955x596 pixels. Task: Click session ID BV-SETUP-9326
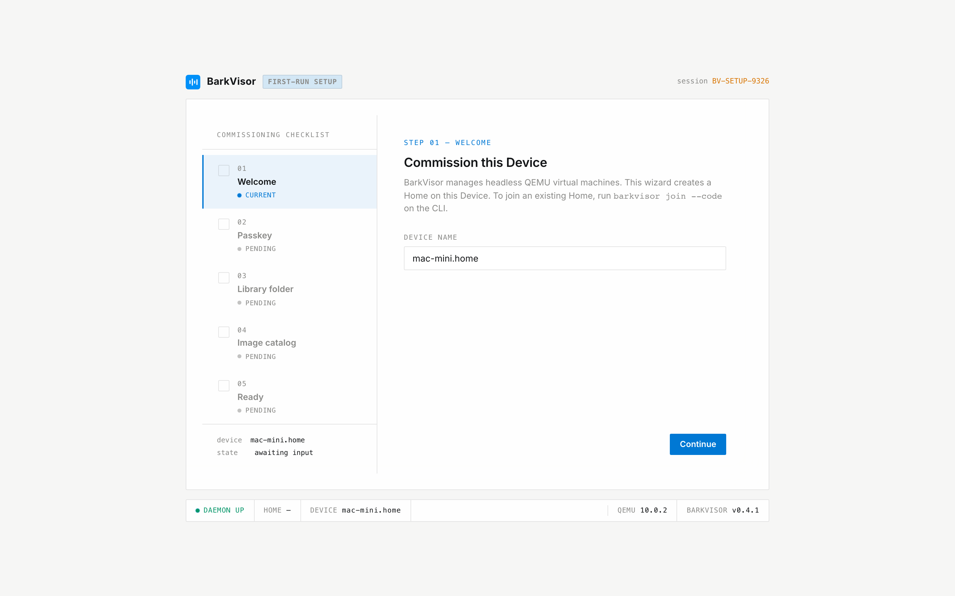pyautogui.click(x=740, y=81)
